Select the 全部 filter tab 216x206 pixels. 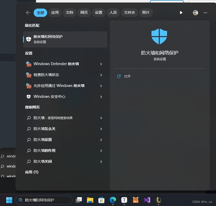tap(40, 13)
